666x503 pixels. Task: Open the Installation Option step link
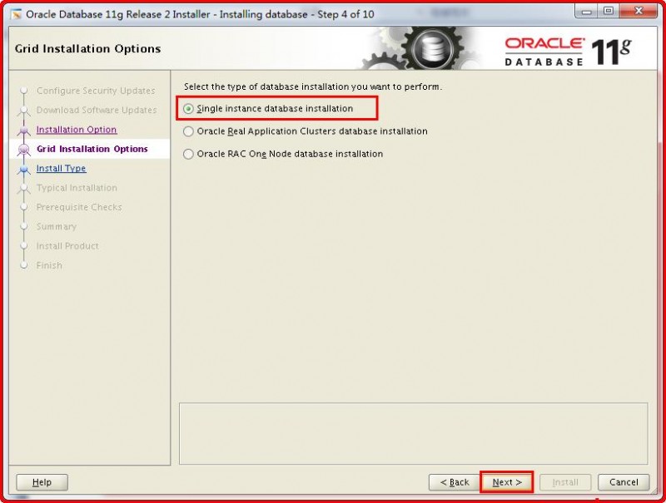[77, 130]
